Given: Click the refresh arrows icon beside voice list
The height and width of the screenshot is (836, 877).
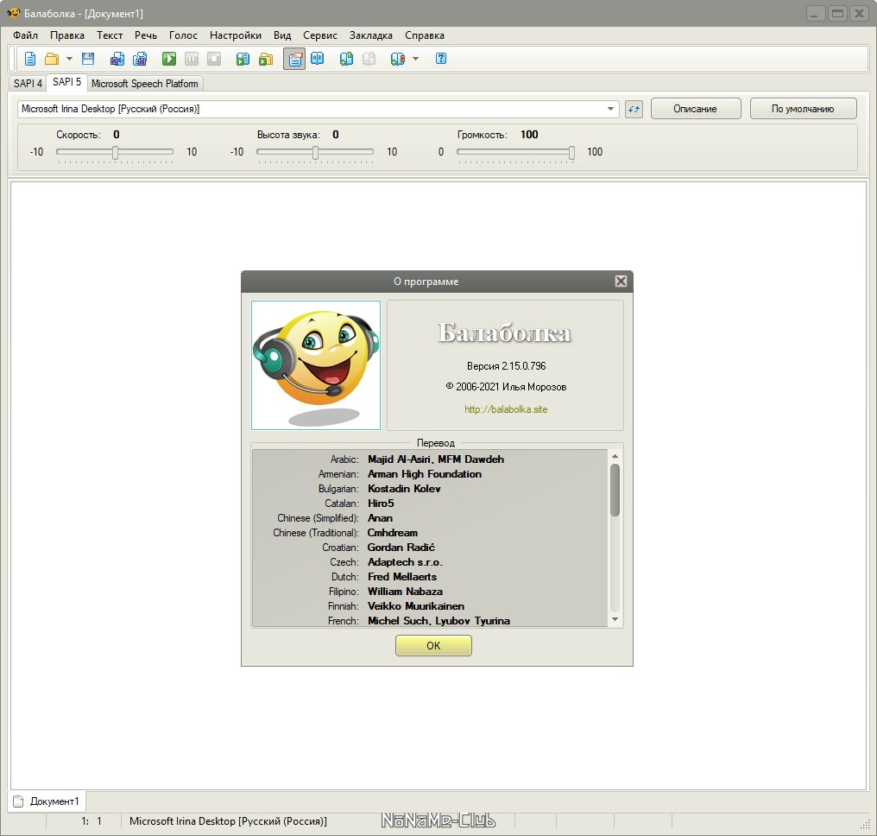Looking at the screenshot, I should (634, 109).
